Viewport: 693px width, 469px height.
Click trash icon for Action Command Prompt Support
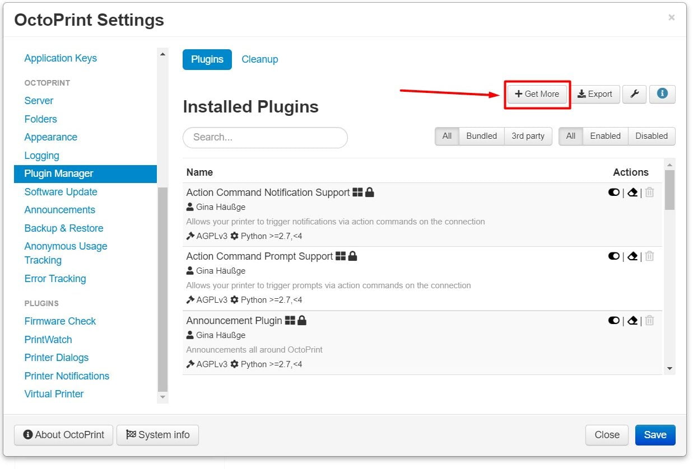[649, 256]
